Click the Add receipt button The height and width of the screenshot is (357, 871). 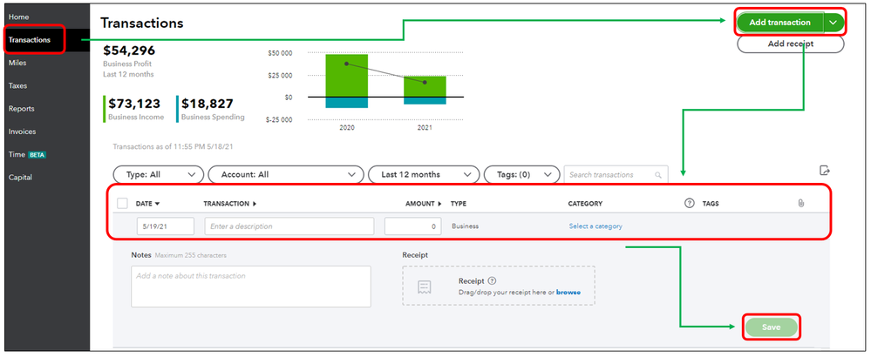click(791, 44)
